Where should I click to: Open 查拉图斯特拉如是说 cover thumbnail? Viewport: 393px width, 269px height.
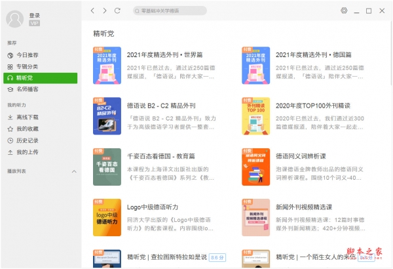click(107, 259)
